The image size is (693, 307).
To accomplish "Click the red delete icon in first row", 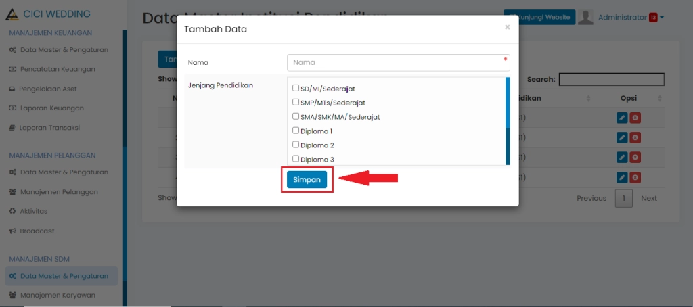I will pos(635,118).
